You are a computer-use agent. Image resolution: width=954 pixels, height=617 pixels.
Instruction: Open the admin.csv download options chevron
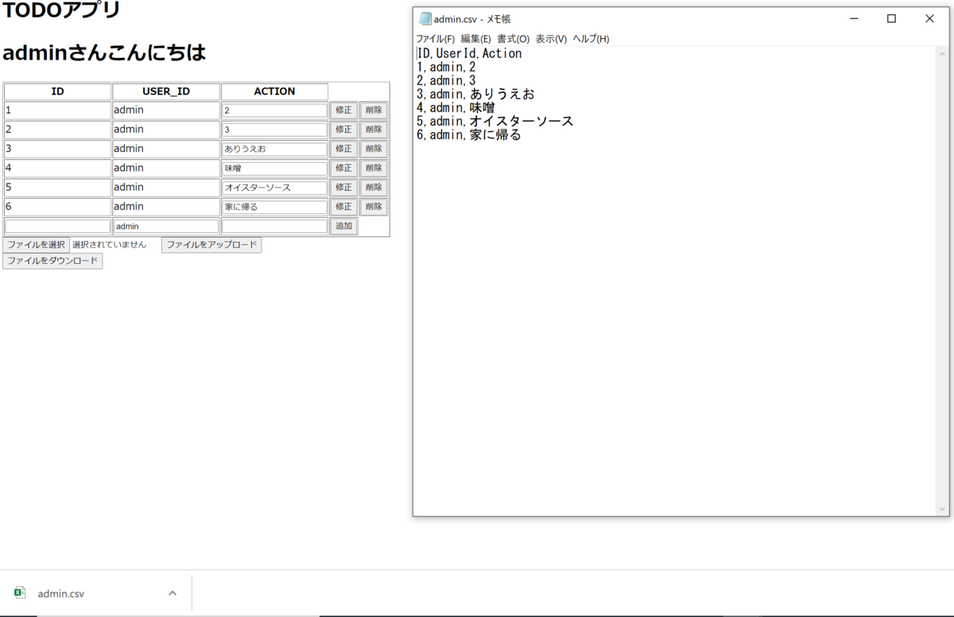[x=173, y=593]
